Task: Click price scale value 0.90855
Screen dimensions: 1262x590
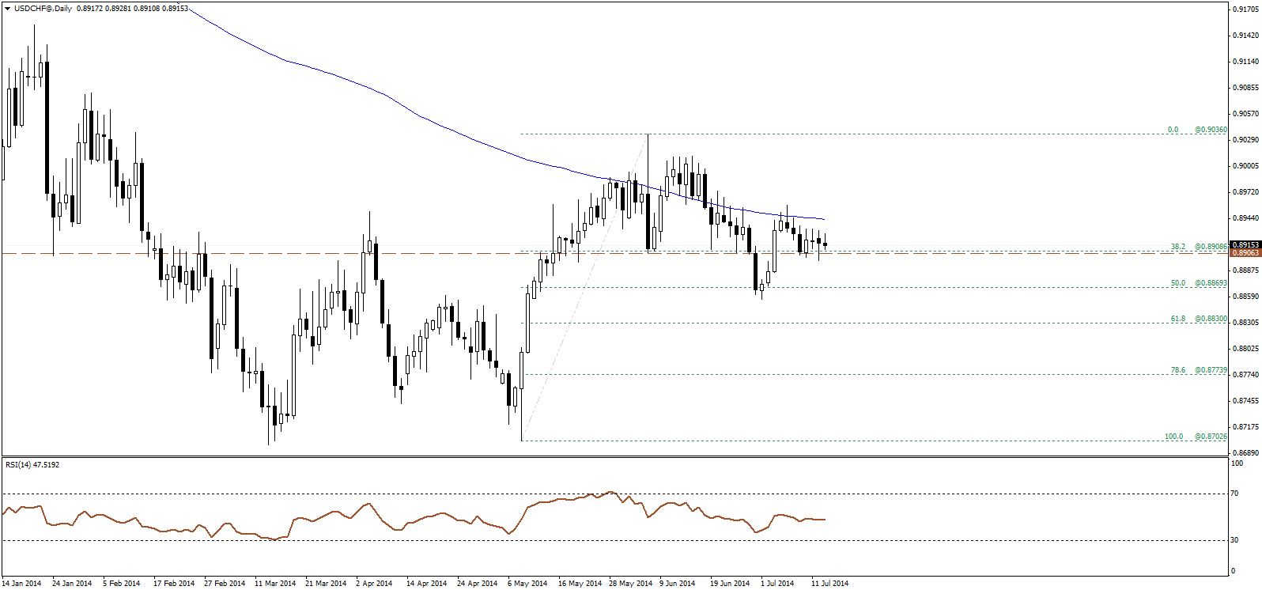Action: coord(1247,88)
